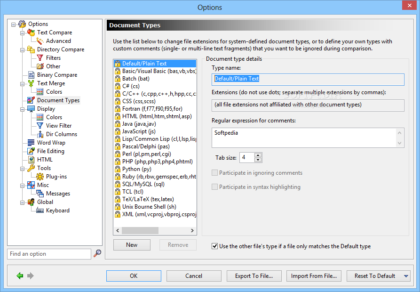
Task: Click the Word Wrap lines icon
Action: point(31,143)
